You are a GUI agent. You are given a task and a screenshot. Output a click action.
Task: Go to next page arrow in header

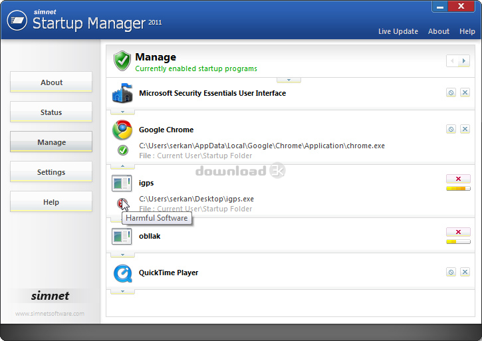coord(464,61)
